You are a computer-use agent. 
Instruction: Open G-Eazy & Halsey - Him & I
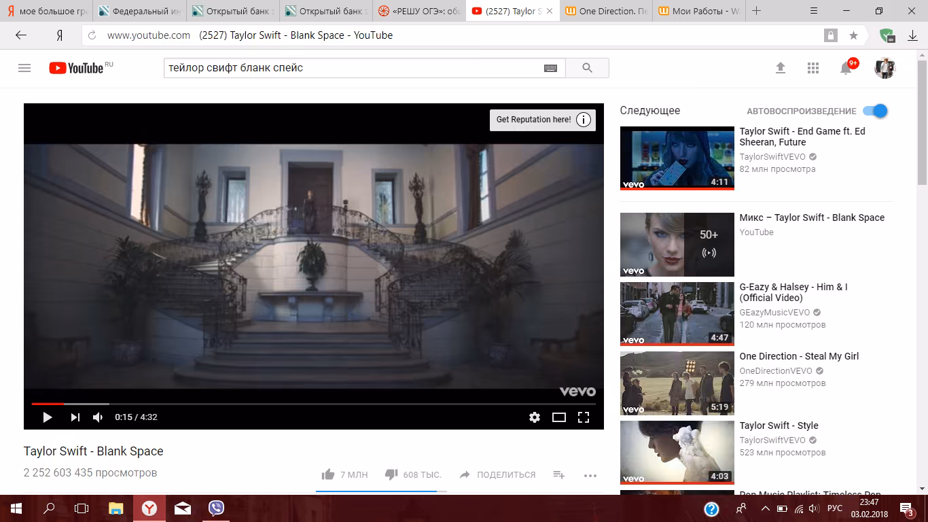click(793, 292)
